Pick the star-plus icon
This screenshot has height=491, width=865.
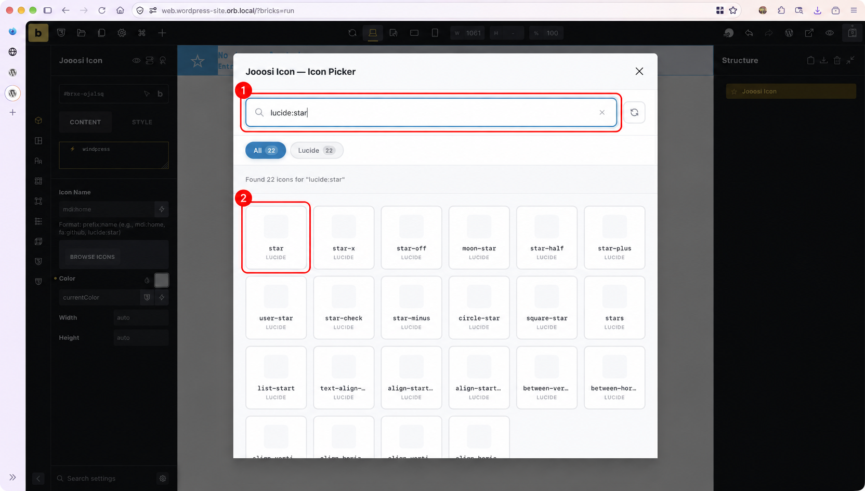[x=614, y=237]
